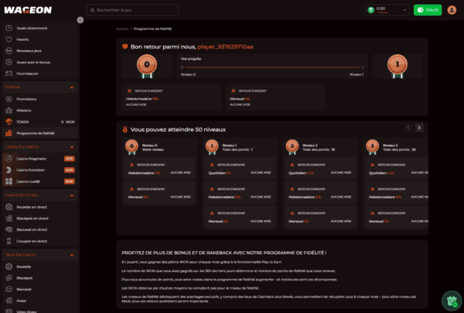Select Programme de fidélité menu item
464x313 pixels.
40,133
